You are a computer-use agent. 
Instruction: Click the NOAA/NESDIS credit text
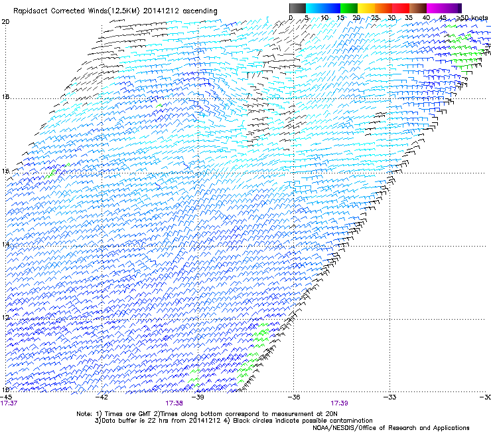(x=391, y=428)
